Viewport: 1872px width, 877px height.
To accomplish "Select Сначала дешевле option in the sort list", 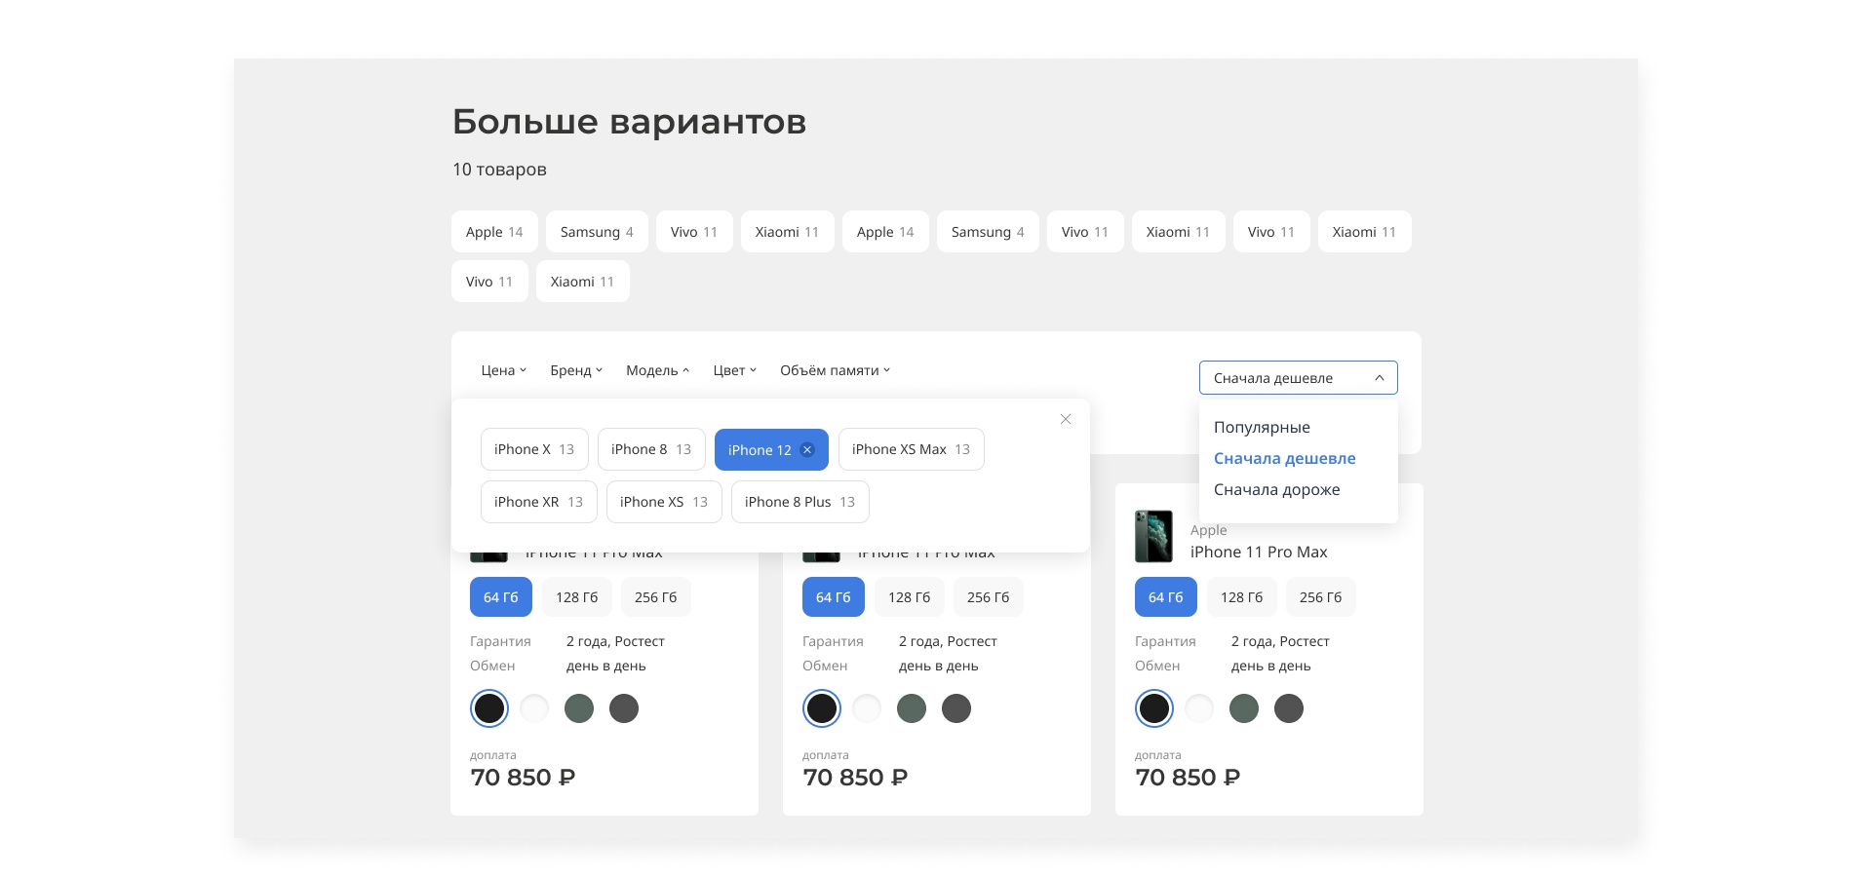I will tap(1285, 458).
